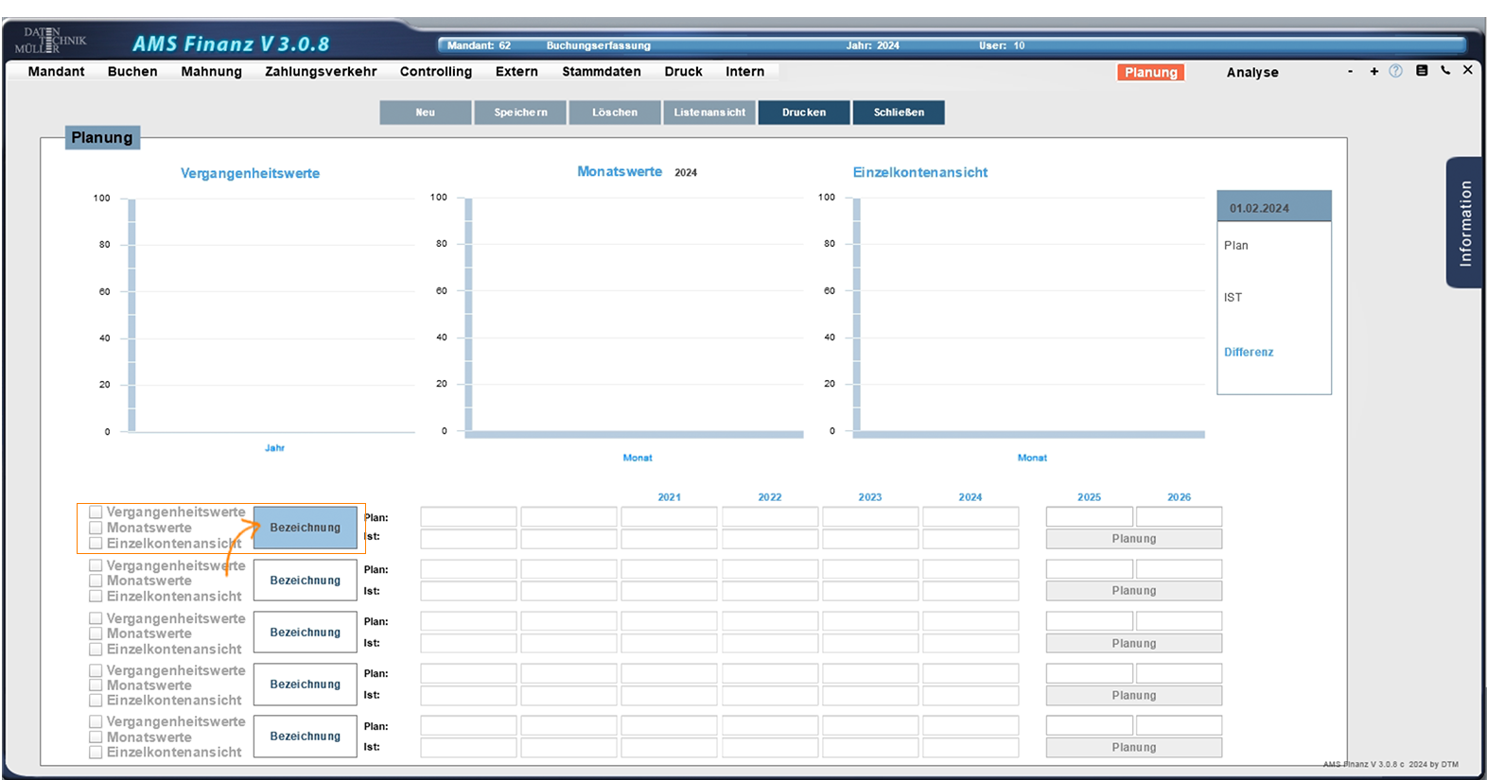The width and height of the screenshot is (1487, 780).
Task: Click Bezeichnung button in the last row
Action: (x=305, y=737)
